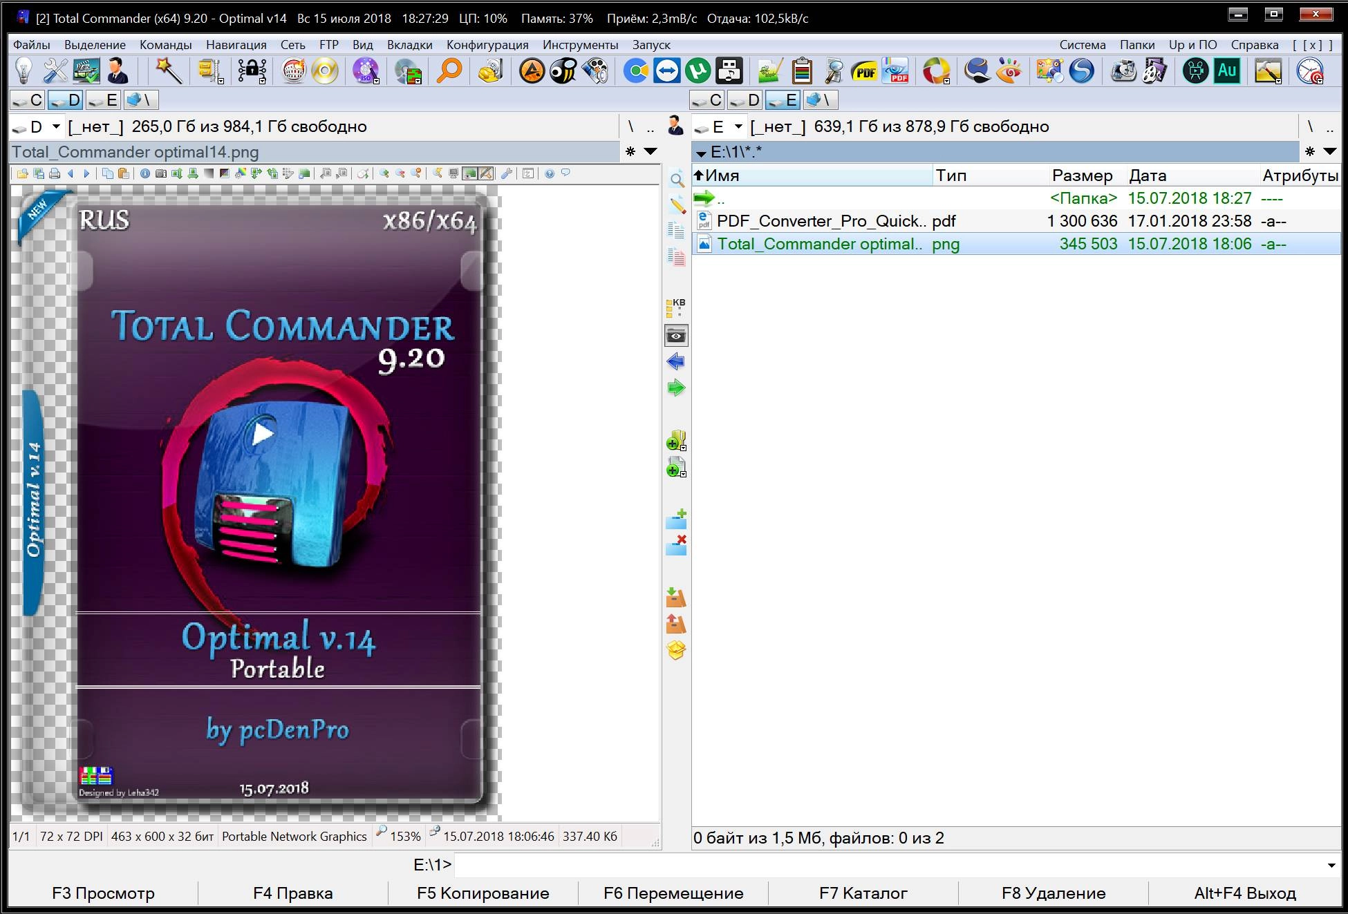Screen dimensions: 1348x914
Task: Open the padlock encryption toolbar icon
Action: 252,70
